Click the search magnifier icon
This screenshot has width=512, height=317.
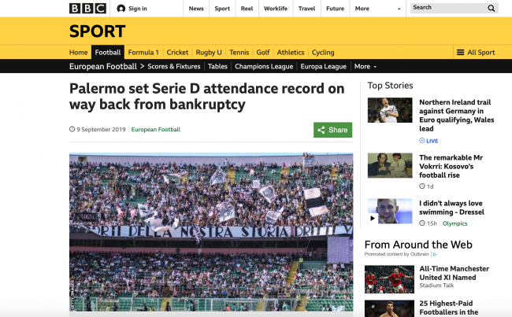point(491,8)
